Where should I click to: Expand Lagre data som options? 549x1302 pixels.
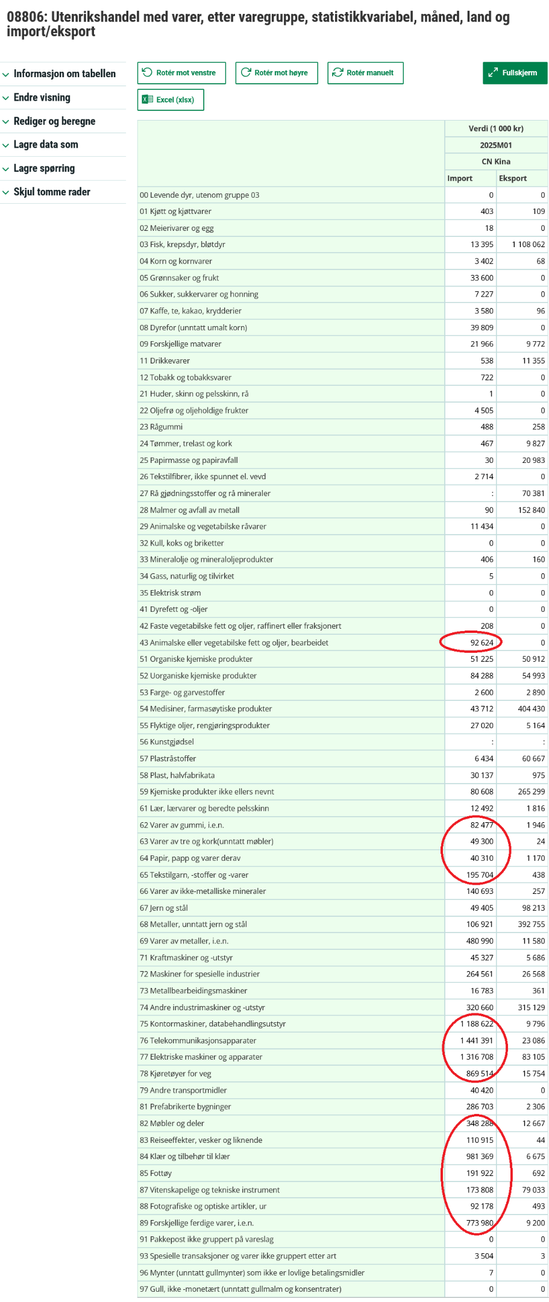point(63,145)
